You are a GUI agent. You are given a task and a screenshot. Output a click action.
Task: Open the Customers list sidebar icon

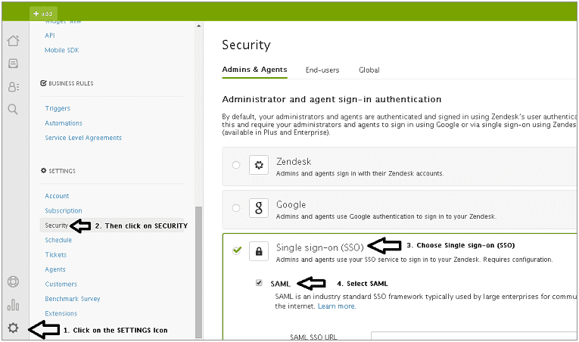click(13, 86)
